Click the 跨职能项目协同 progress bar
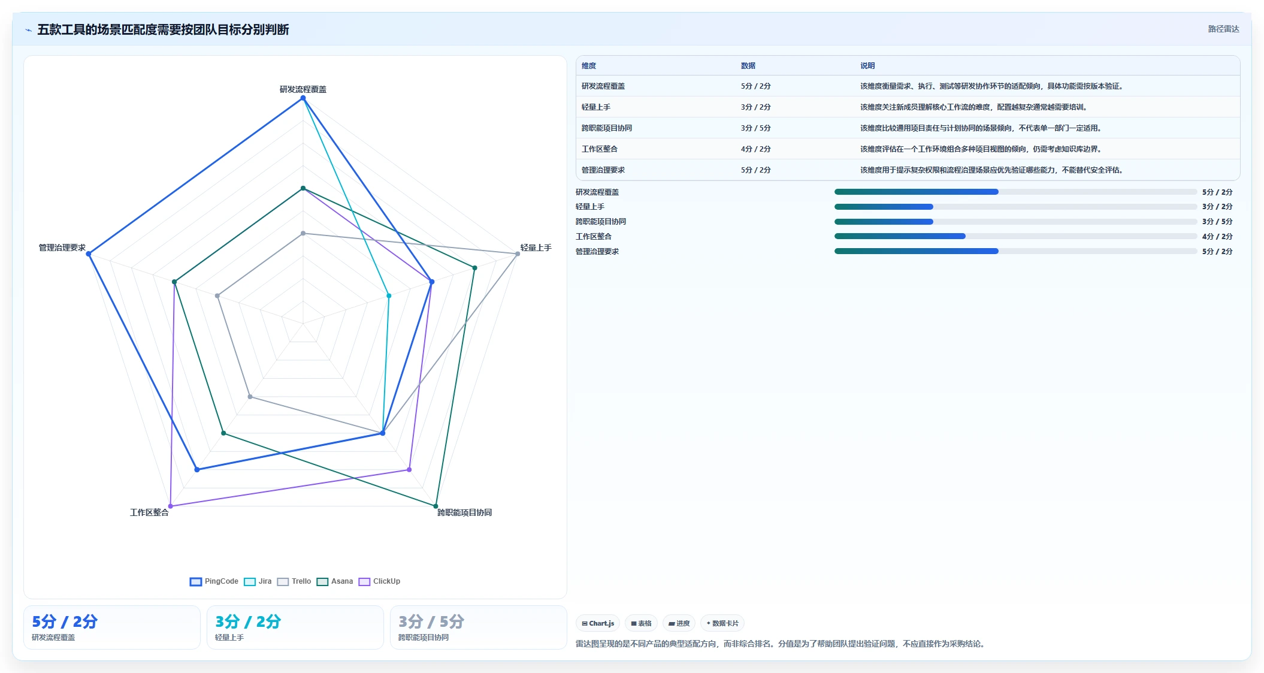Screen dimensions: 1264x673 (1015, 222)
